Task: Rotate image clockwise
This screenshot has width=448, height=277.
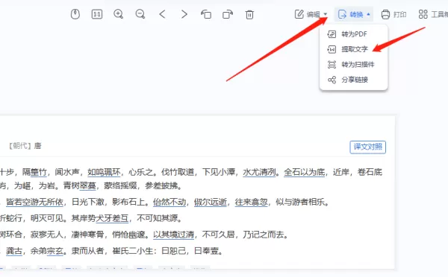Action: [228, 14]
